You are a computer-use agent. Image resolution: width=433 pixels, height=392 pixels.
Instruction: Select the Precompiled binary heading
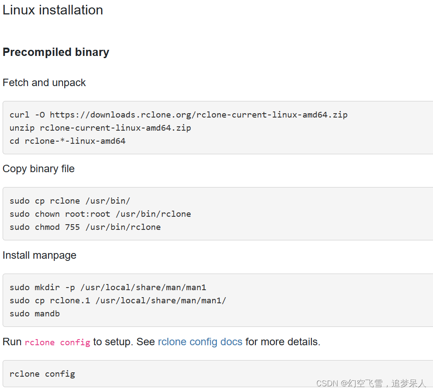coord(56,52)
